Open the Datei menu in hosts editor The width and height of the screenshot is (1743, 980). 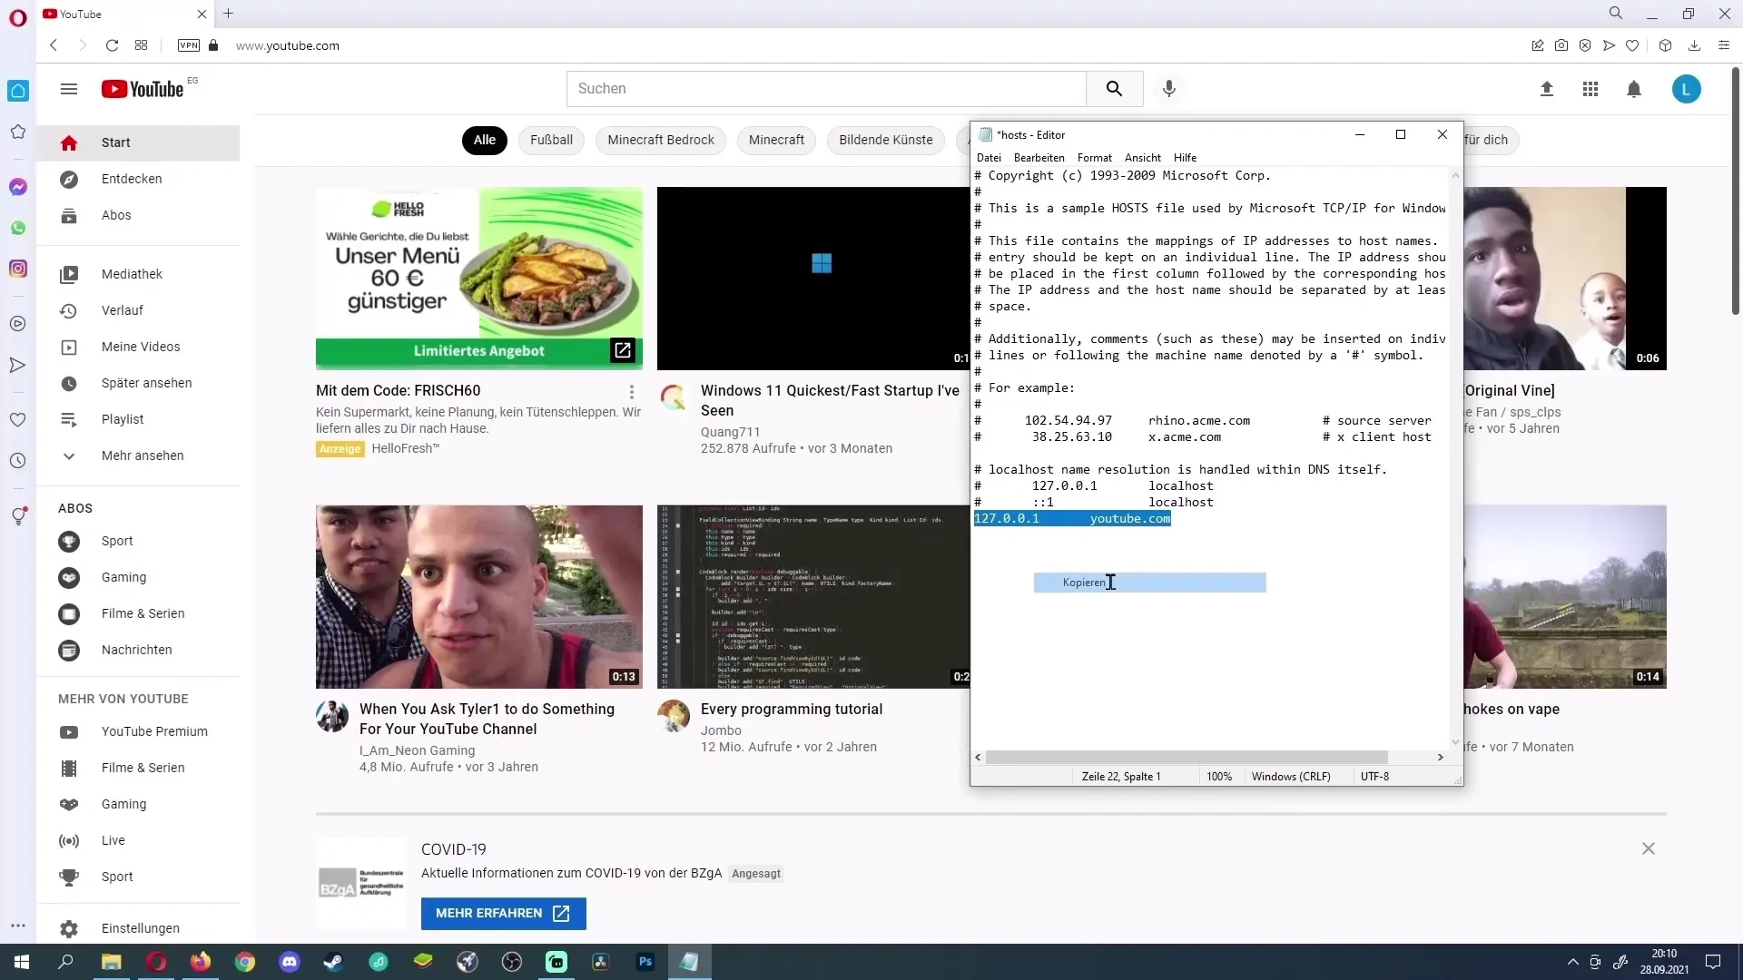[x=989, y=157]
